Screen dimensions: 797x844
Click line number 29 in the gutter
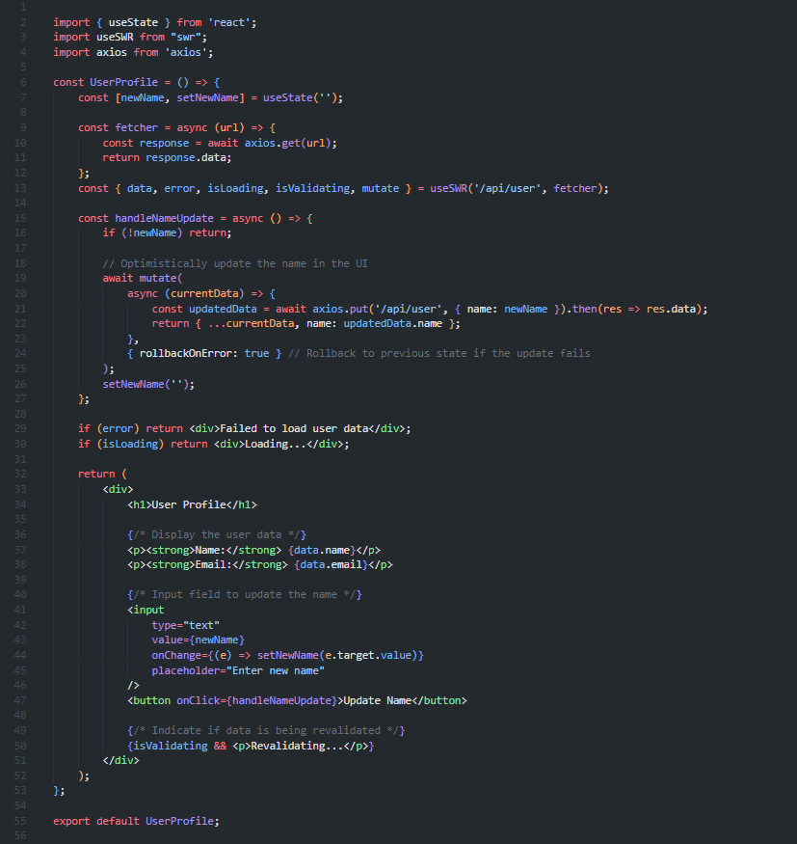tap(21, 428)
